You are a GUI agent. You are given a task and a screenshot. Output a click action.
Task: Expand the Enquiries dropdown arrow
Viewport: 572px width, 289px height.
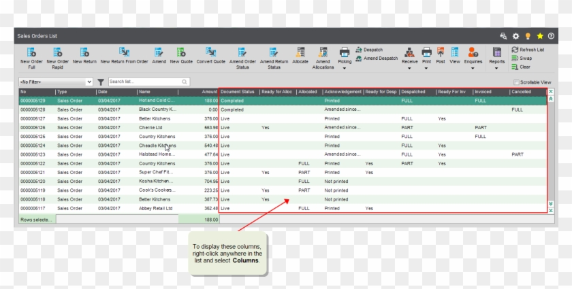pos(473,68)
